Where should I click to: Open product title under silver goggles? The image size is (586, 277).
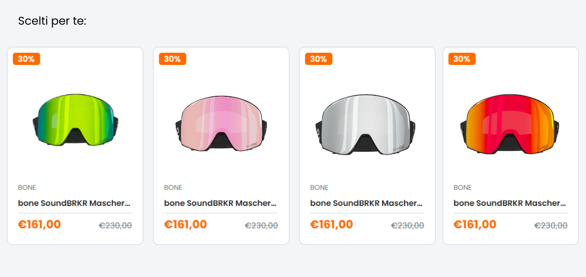[367, 203]
